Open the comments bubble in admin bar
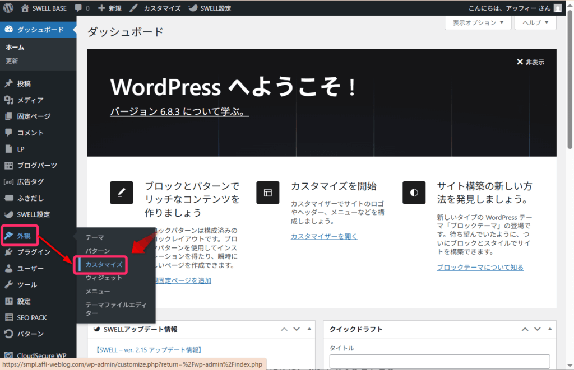 pyautogui.click(x=81, y=8)
